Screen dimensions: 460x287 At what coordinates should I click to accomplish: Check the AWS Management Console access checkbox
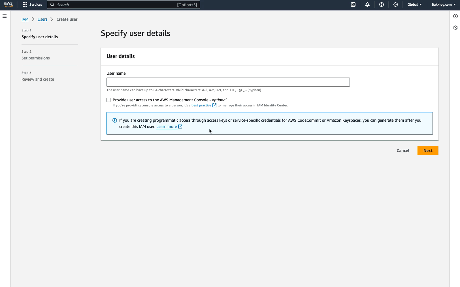[x=108, y=100]
